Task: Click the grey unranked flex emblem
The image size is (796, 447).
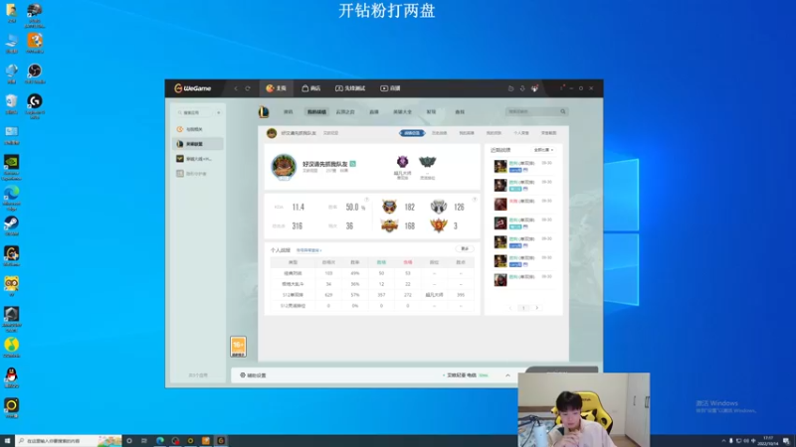Action: (x=428, y=162)
